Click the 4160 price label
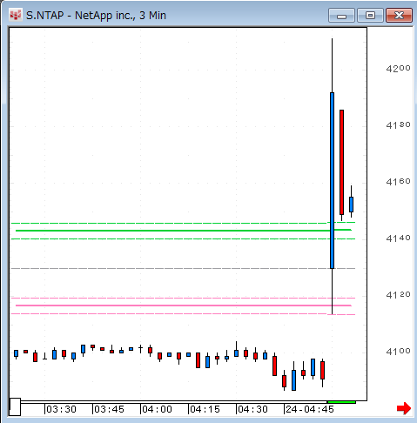 pos(398,182)
